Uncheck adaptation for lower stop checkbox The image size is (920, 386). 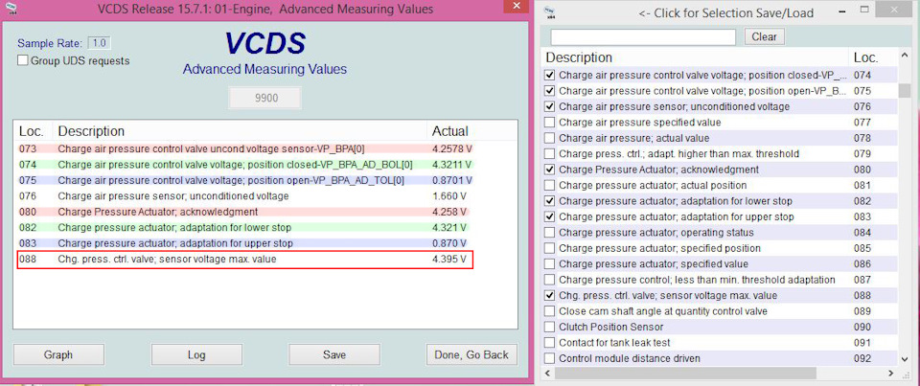[549, 201]
